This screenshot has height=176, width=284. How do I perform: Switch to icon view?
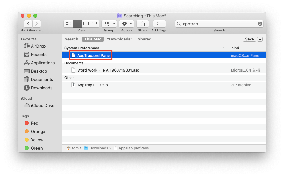coord(69,24)
